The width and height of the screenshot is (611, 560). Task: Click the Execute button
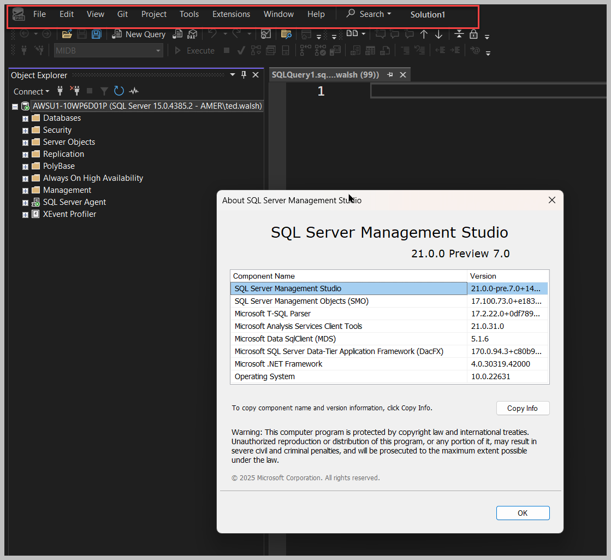click(195, 51)
